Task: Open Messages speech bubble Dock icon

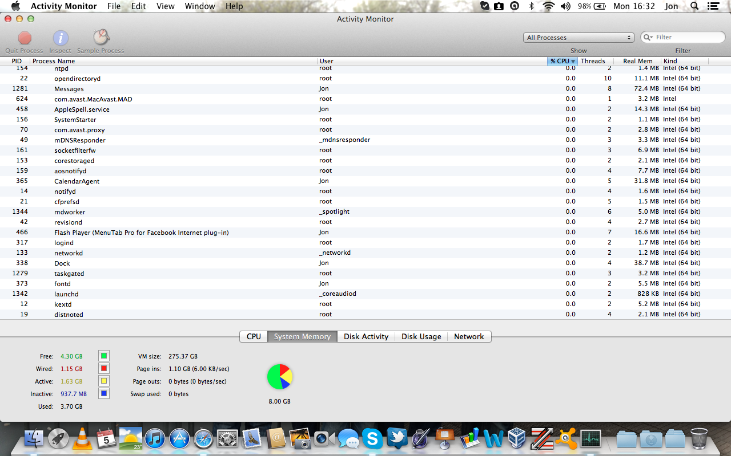Action: (348, 438)
